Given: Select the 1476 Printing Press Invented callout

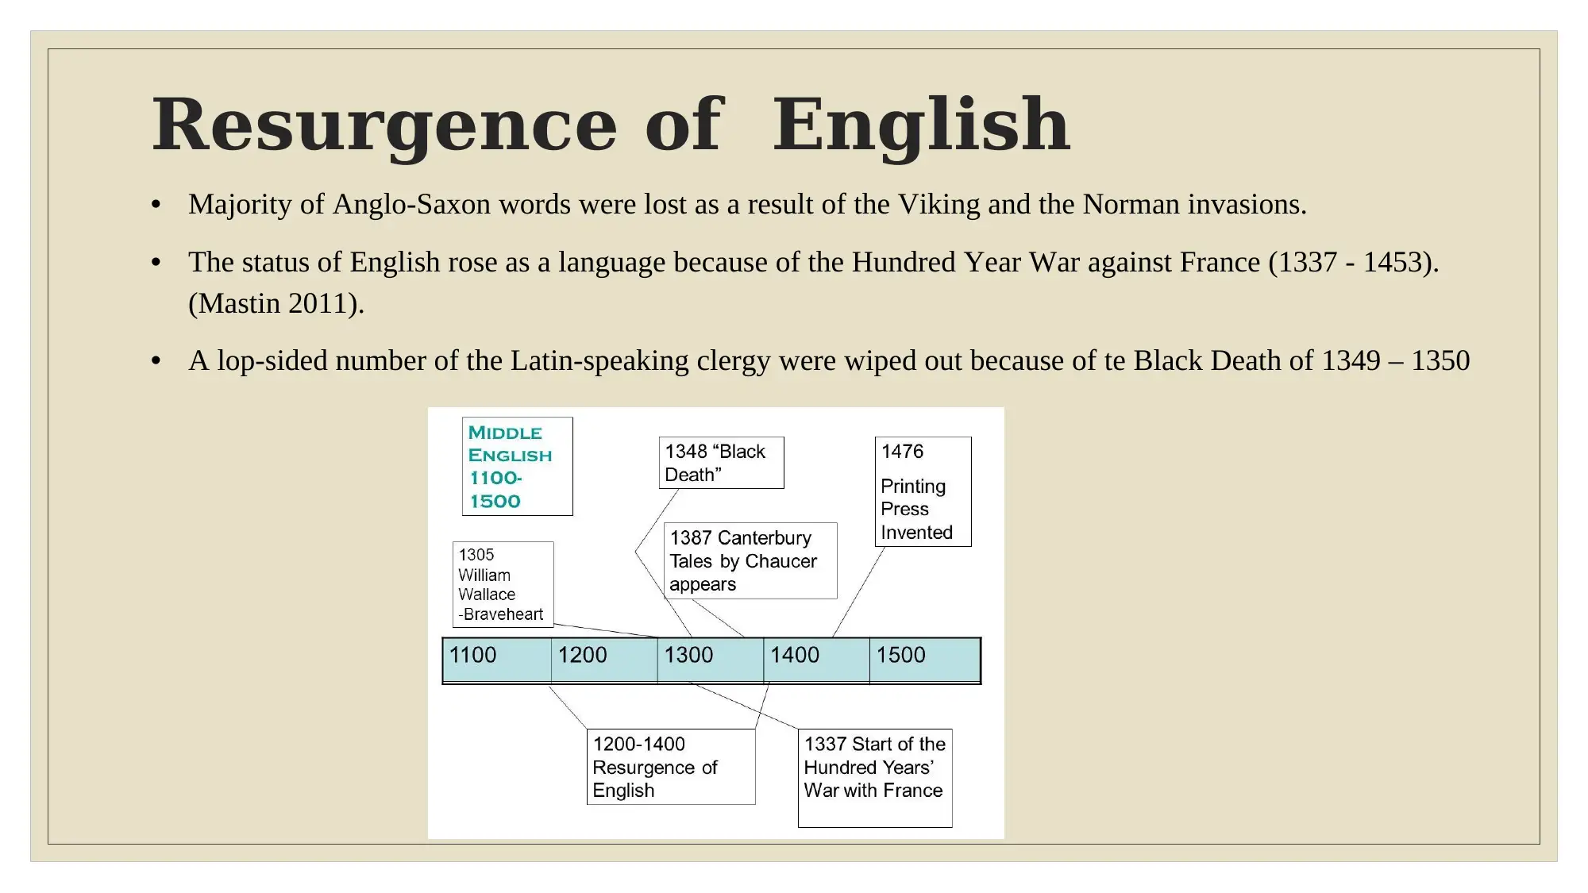Looking at the screenshot, I should 923,491.
